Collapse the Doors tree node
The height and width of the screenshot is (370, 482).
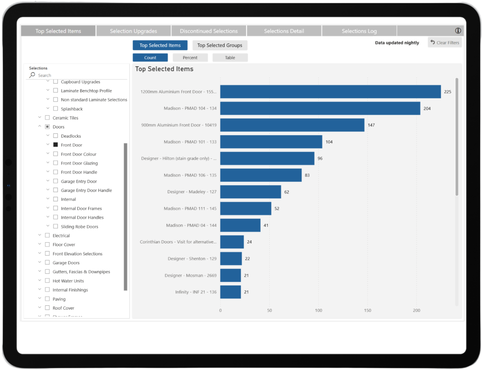[39, 127]
